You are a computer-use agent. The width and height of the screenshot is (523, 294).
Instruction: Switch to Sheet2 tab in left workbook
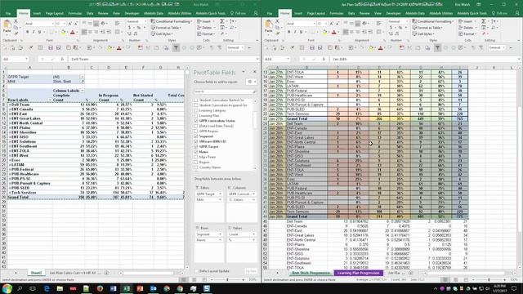pyautogui.click(x=36, y=273)
